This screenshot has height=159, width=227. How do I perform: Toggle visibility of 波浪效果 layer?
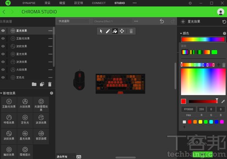pyautogui.click(x=3, y=62)
